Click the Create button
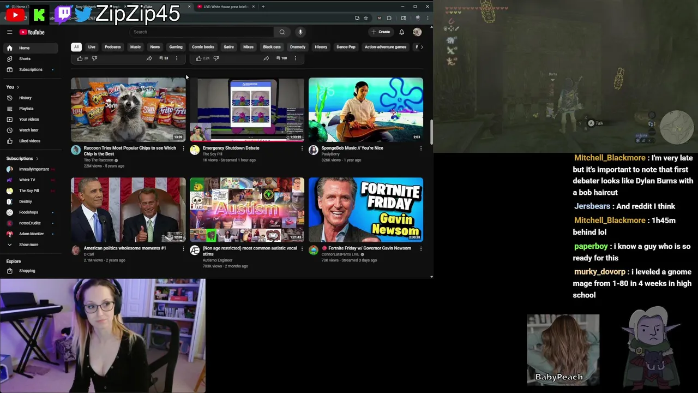698x393 pixels. pyautogui.click(x=381, y=32)
